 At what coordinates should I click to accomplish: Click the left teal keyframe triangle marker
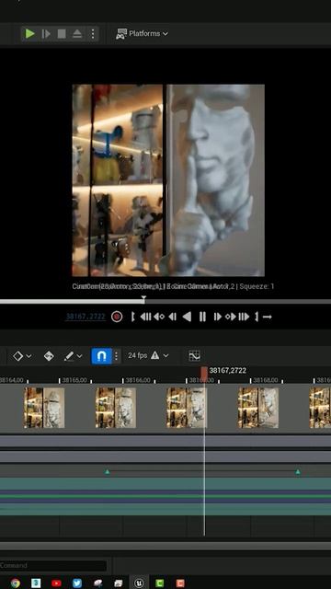point(107,471)
